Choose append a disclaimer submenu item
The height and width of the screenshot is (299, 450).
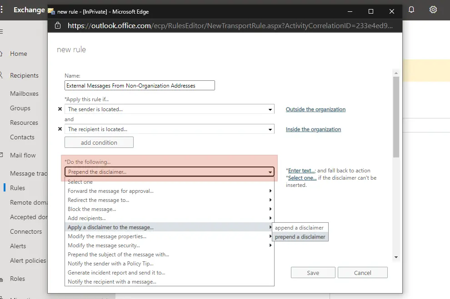point(300,228)
